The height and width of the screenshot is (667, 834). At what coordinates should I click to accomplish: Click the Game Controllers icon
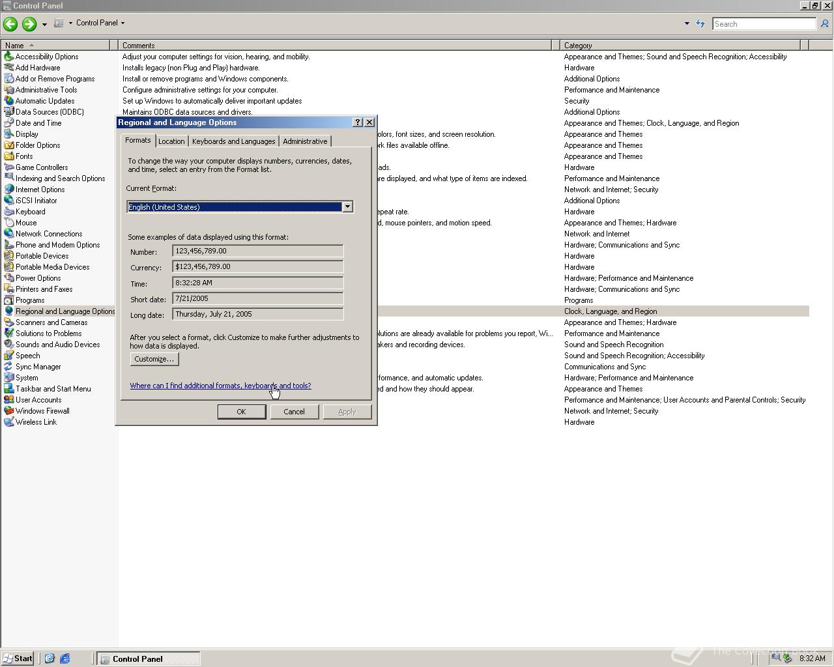coord(8,167)
